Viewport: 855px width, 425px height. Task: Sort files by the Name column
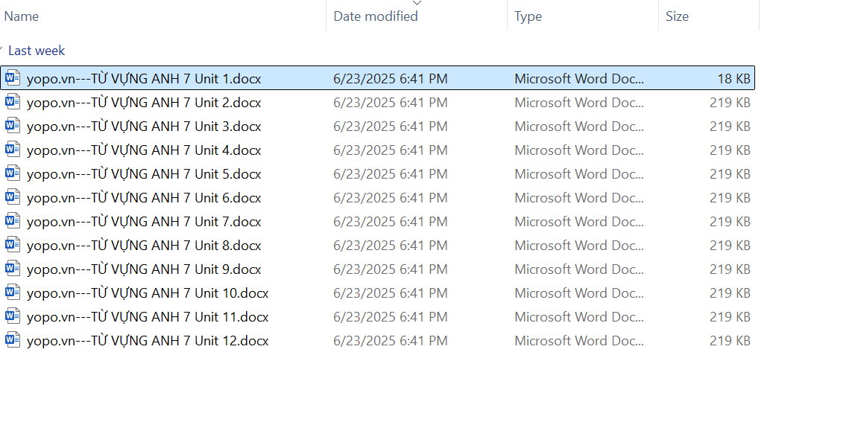click(22, 16)
